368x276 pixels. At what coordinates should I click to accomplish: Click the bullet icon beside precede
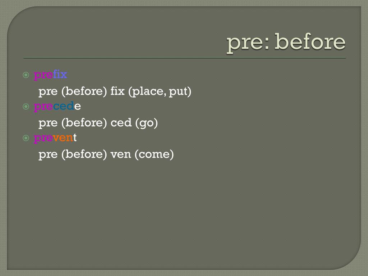[x=26, y=106]
